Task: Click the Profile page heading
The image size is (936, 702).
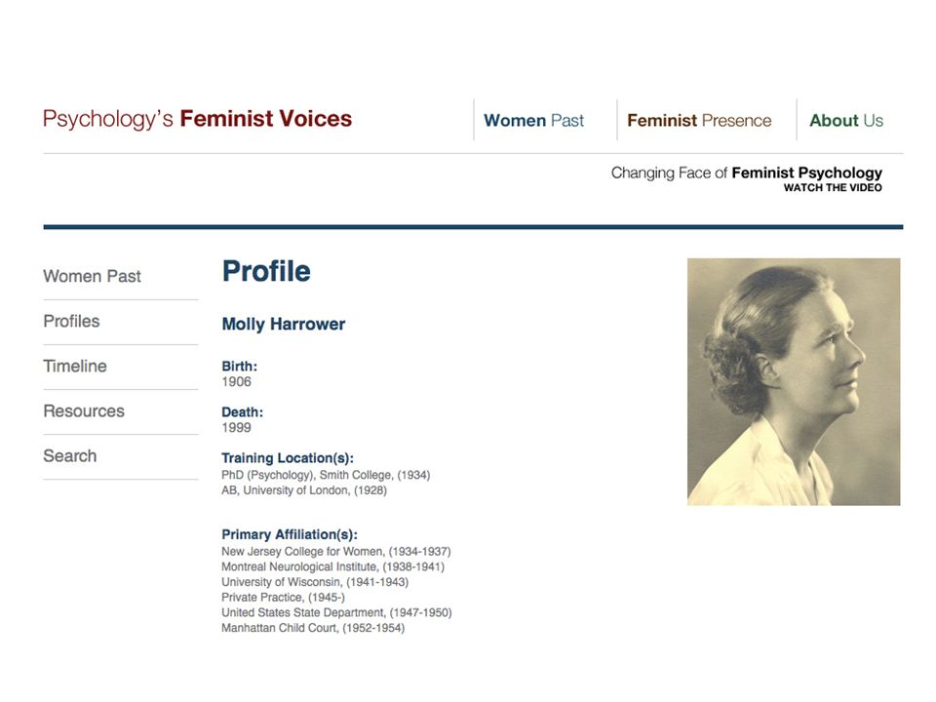Action: click(266, 271)
